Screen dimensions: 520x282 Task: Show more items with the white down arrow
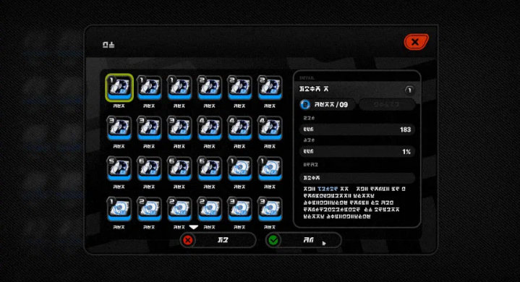(194, 227)
